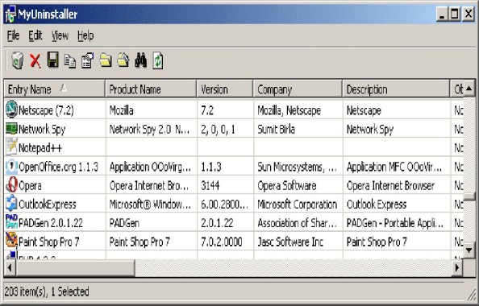Select the Network Spy entry name
479x306 pixels.
(x=42, y=130)
